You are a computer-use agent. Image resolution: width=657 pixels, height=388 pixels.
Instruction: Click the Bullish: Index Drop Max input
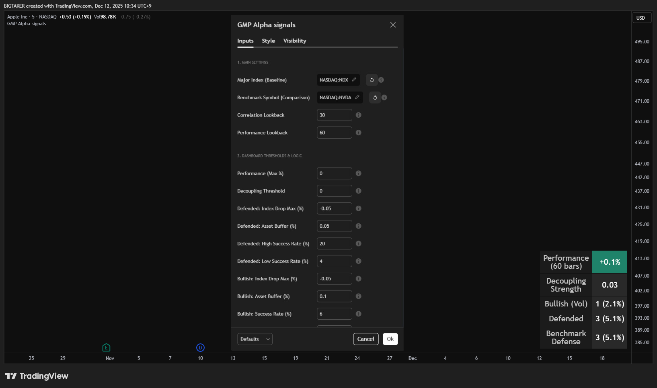click(x=335, y=279)
